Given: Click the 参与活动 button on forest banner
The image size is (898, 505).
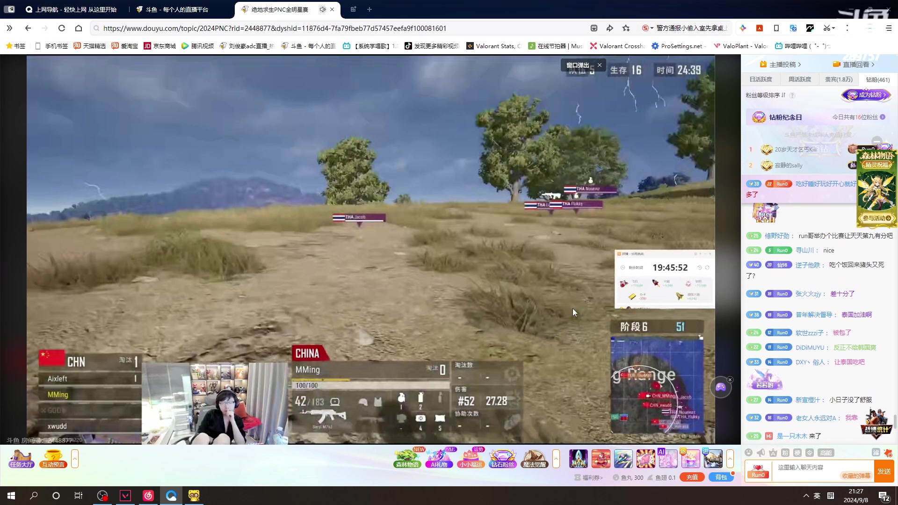Looking at the screenshot, I should click(876, 218).
